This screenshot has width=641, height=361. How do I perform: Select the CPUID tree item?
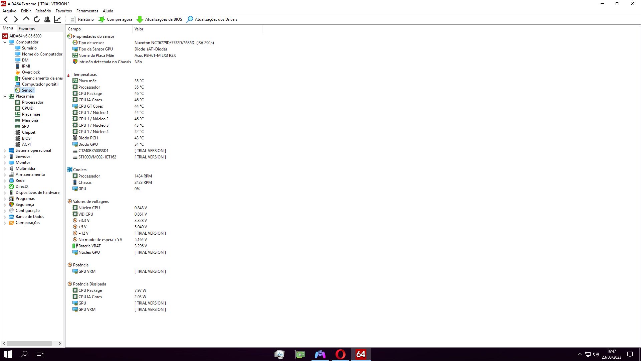tap(28, 108)
